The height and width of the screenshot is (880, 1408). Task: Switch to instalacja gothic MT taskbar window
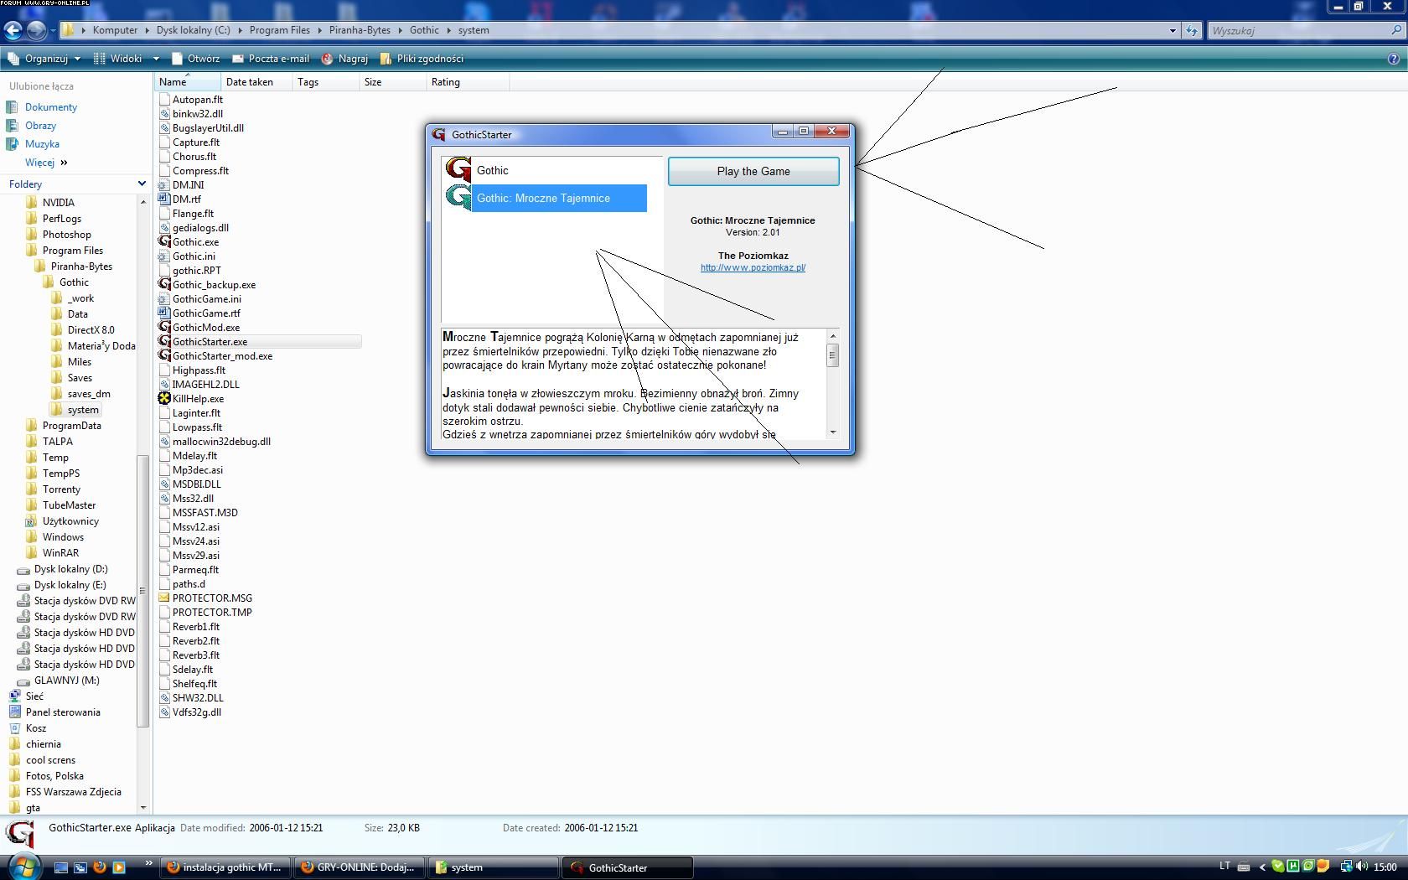tap(226, 867)
